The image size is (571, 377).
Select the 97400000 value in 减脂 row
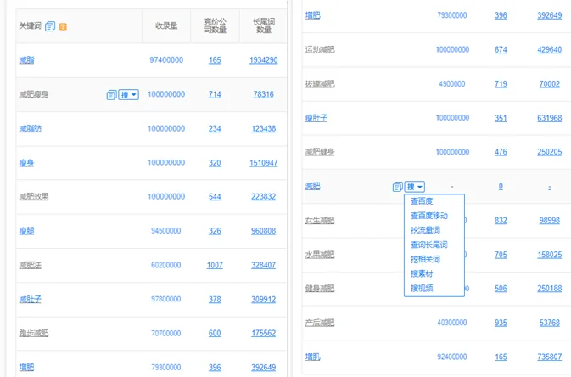point(166,59)
